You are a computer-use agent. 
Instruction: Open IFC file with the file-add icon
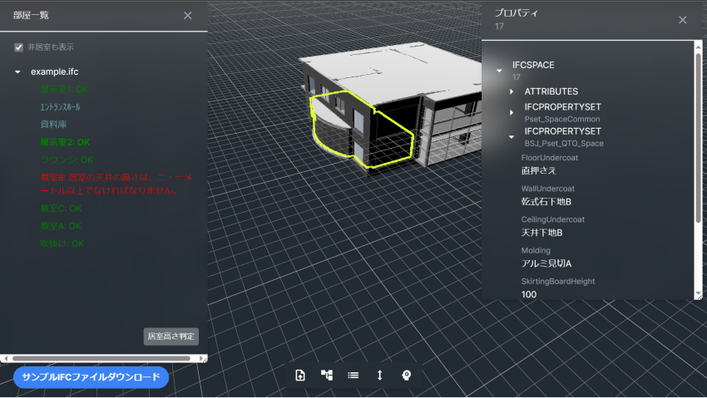tap(300, 375)
